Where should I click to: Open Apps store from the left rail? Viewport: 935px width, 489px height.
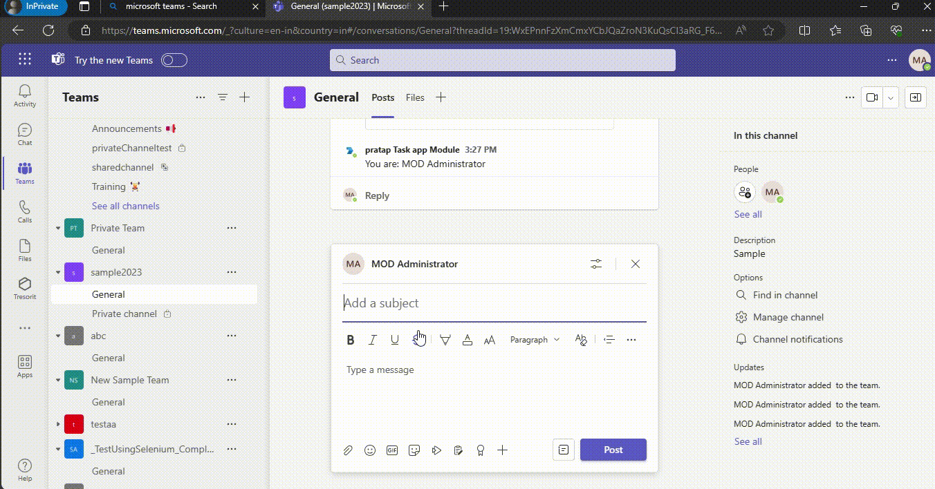[25, 366]
